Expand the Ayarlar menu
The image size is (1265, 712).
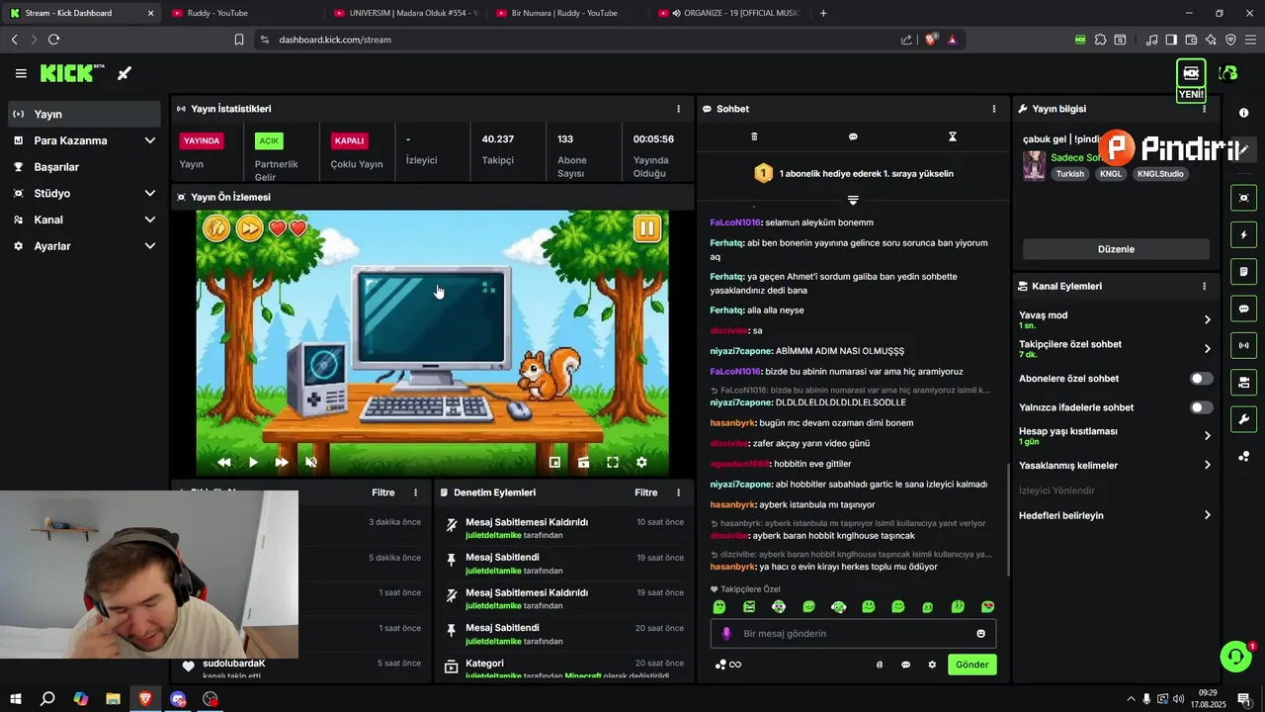click(84, 245)
